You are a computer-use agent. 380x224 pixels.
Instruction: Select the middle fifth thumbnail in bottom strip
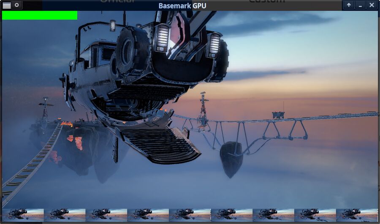pyautogui.click(x=190, y=215)
